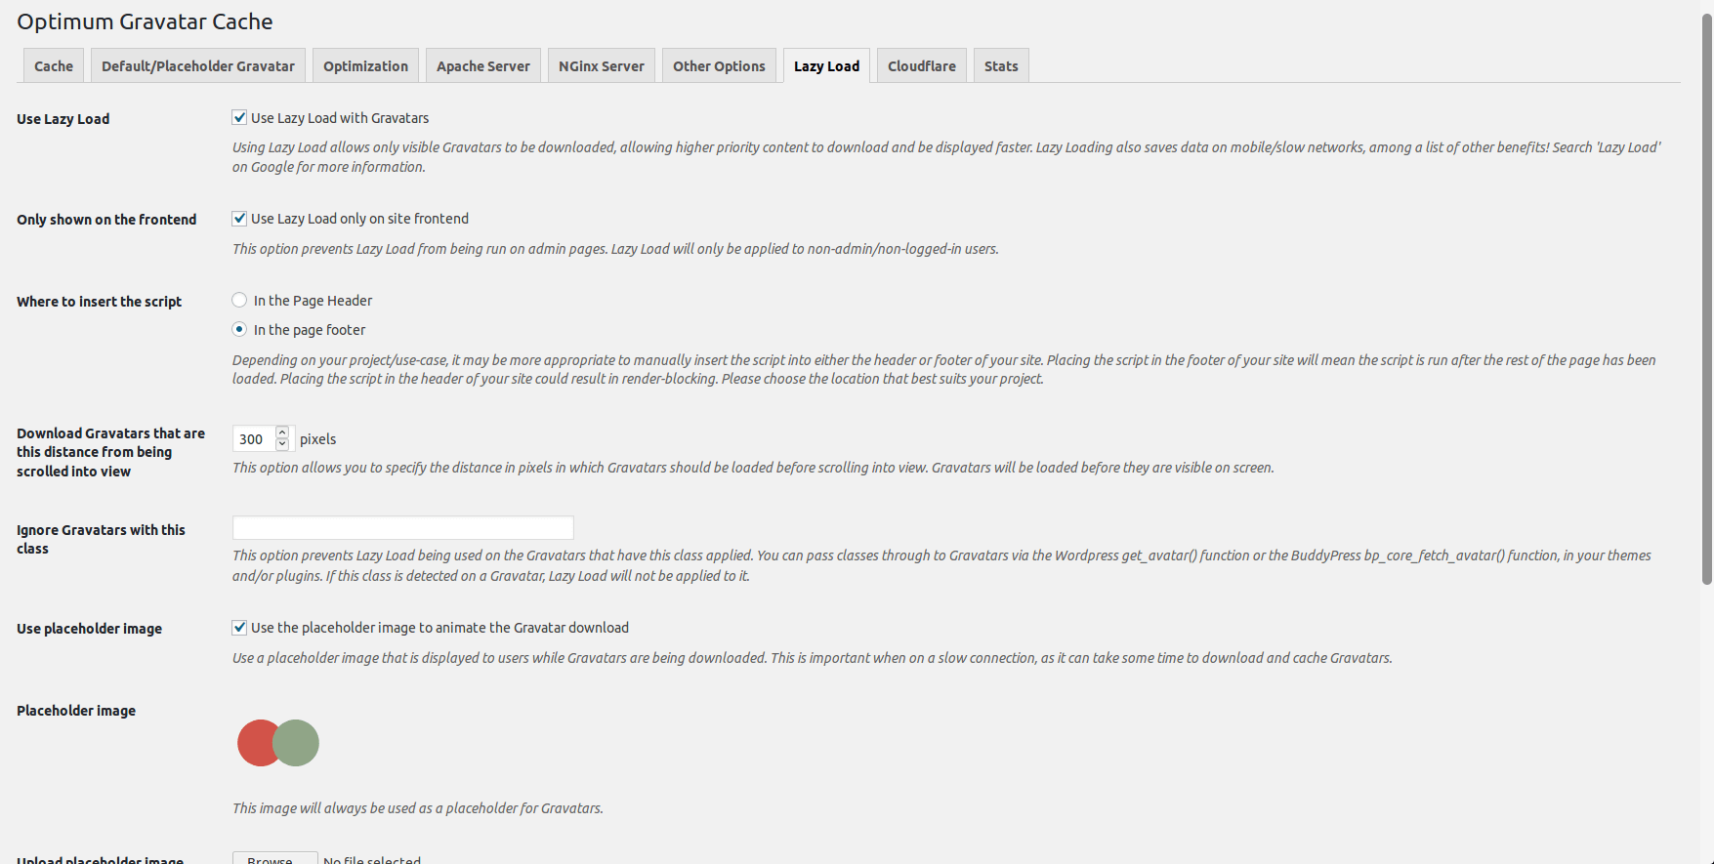
Task: Click the Browse file upload button
Action: [x=274, y=858]
